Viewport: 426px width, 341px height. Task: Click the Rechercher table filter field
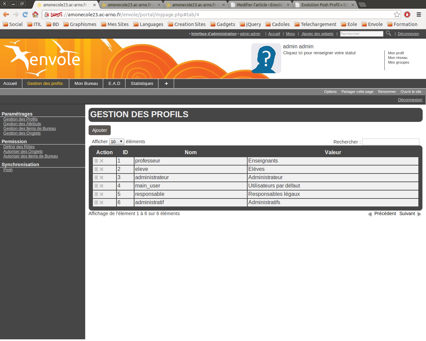coord(390,142)
